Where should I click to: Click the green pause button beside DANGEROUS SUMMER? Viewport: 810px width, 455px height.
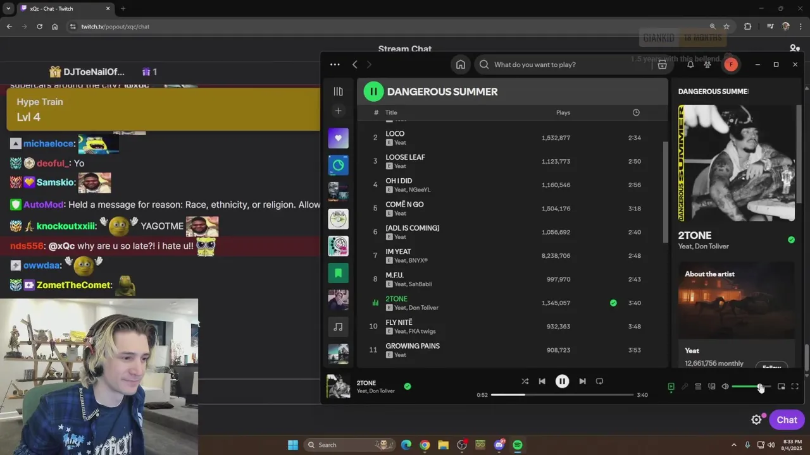tap(373, 92)
